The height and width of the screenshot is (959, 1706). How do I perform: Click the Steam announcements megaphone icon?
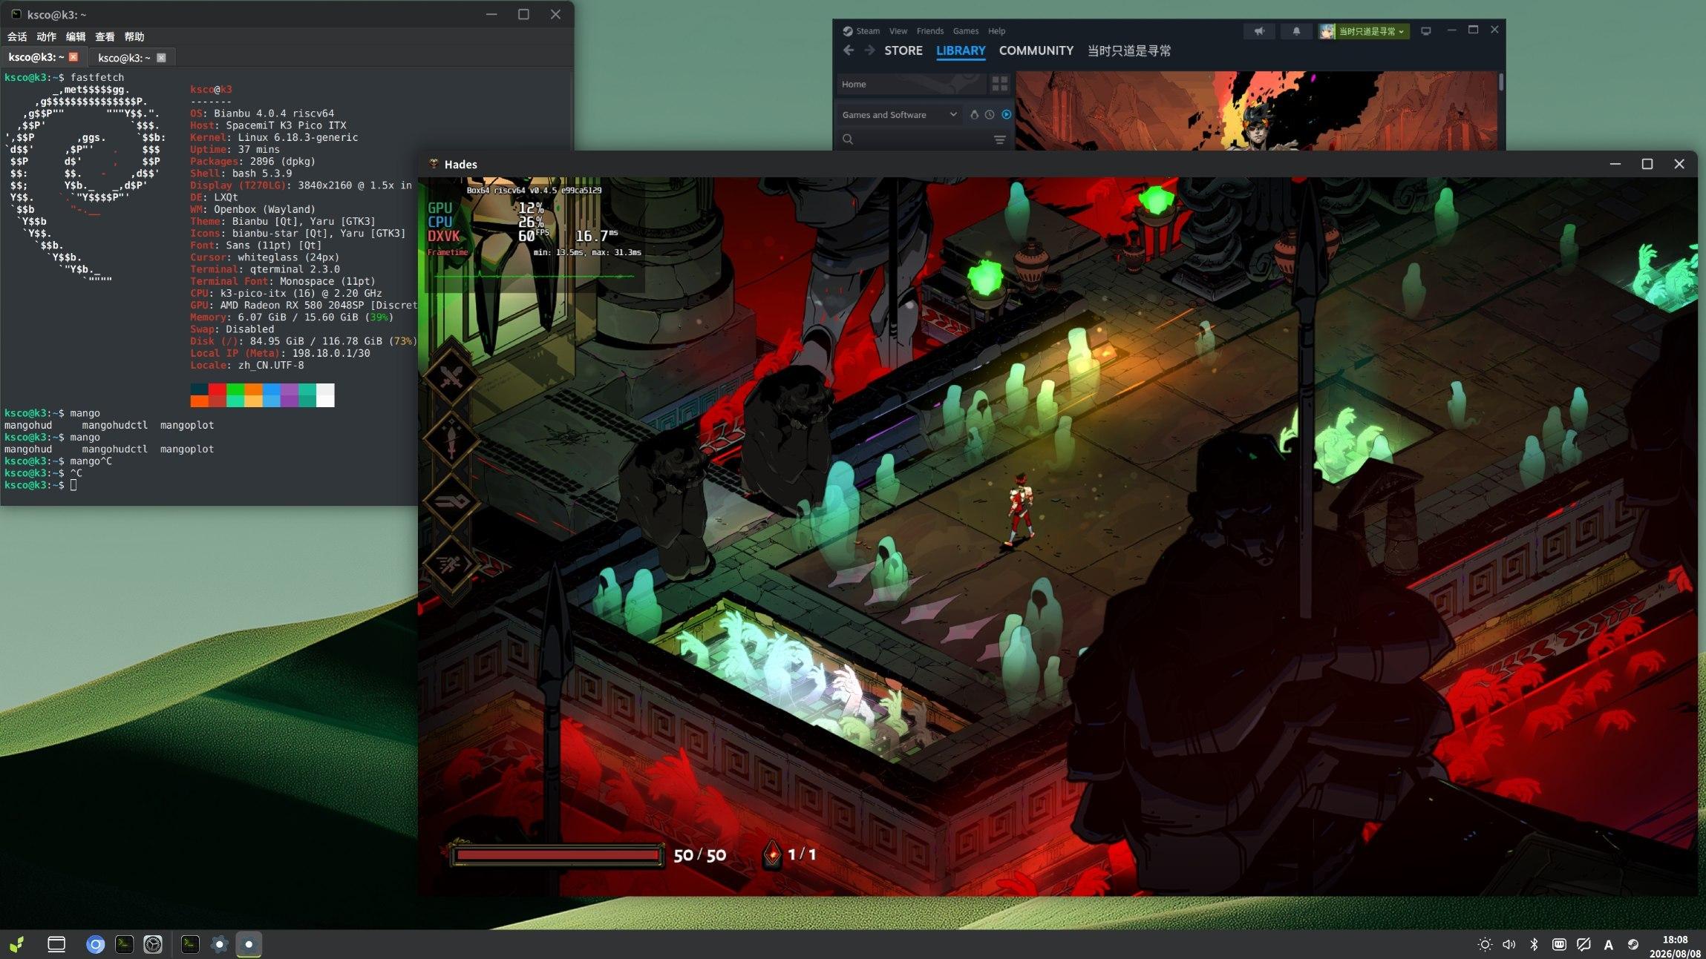1259,31
